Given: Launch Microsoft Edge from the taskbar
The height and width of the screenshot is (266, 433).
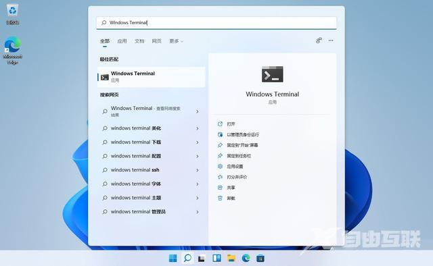Looking at the screenshot, I should click(x=246, y=259).
